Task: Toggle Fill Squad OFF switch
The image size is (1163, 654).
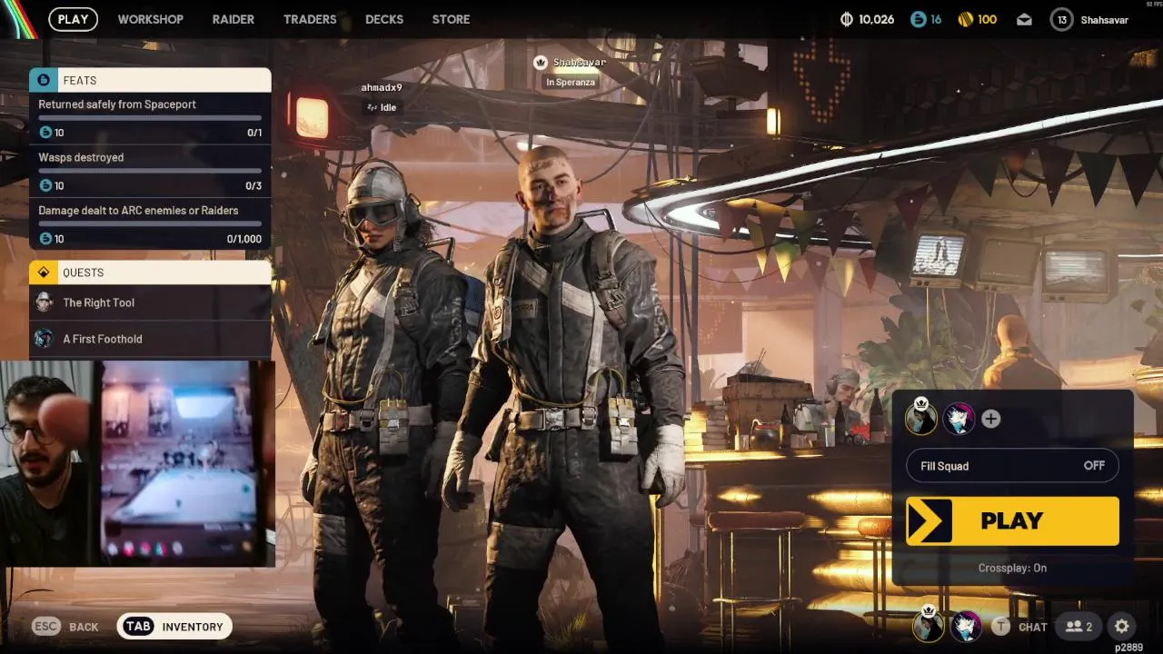Action: coord(1012,466)
